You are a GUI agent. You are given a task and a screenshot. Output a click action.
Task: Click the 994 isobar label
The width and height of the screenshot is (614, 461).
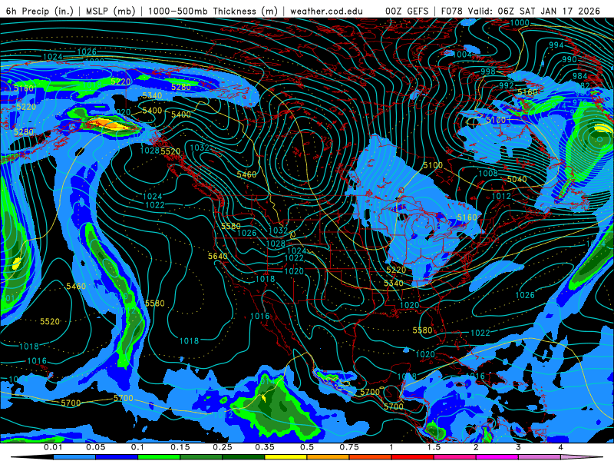556,45
